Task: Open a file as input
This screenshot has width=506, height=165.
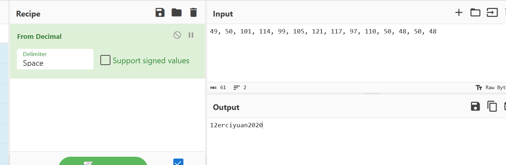Action: click(x=492, y=13)
